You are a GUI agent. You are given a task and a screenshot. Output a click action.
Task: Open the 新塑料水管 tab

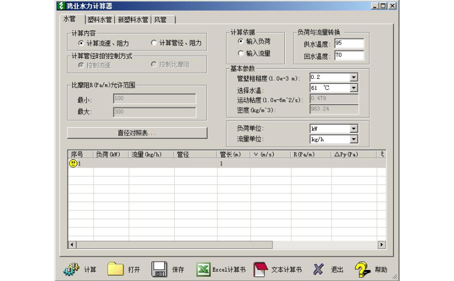[133, 19]
